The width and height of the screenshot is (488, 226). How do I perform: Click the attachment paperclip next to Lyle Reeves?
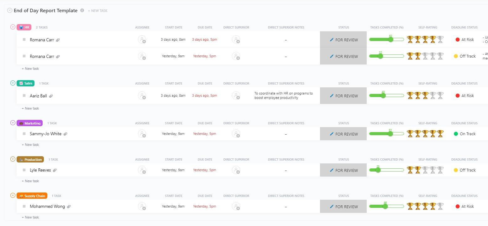55,170
